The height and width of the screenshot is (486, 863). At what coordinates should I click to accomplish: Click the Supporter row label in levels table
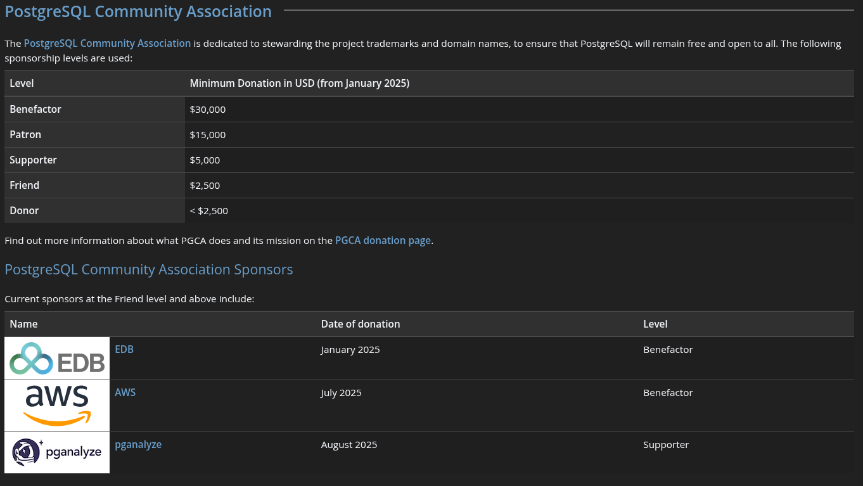(94, 160)
